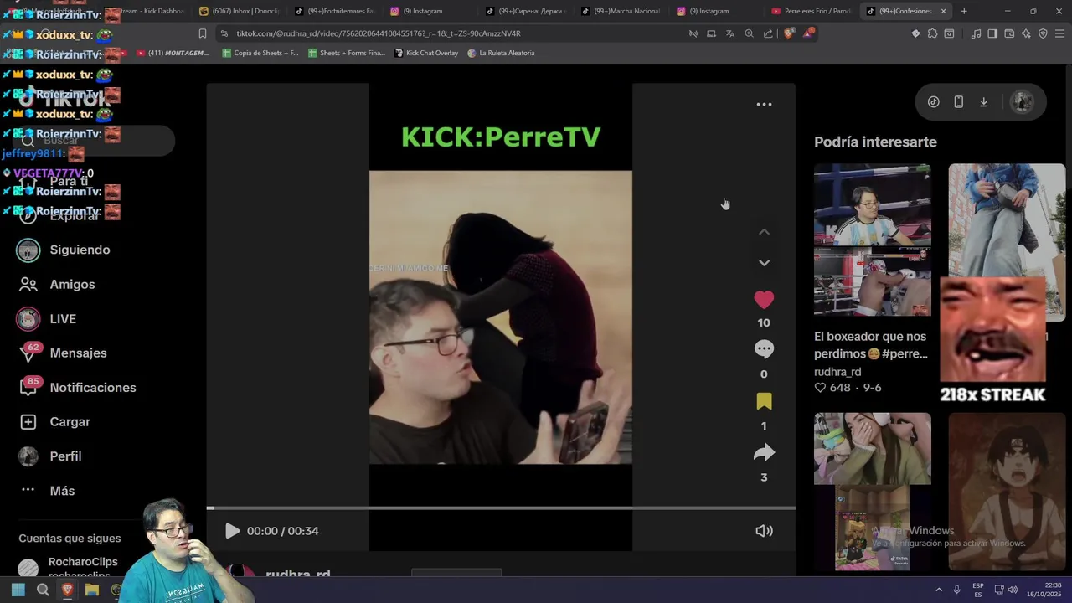1072x603 pixels.
Task: Switch to '(99+)Marcha Nacional' TikTok tab
Action: pos(621,11)
